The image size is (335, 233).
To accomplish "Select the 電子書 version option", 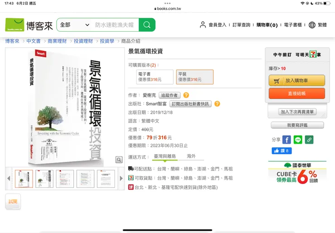I will click(x=155, y=77).
